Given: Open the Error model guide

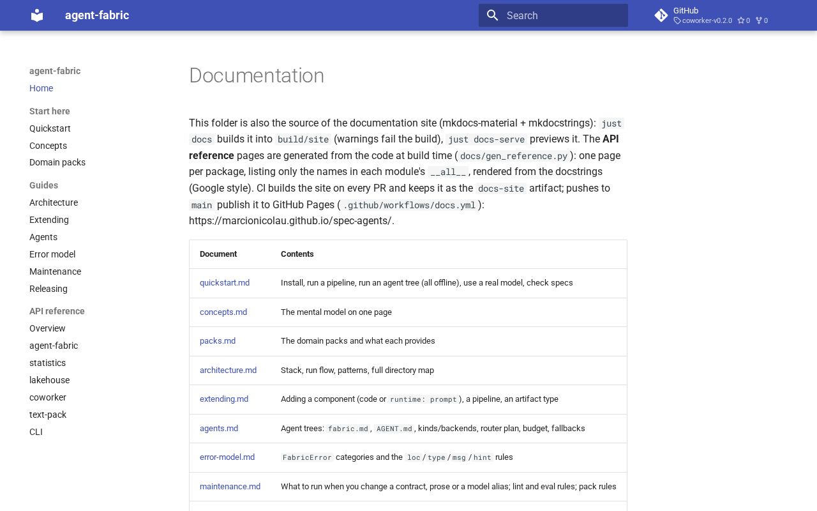Looking at the screenshot, I should 52,254.
